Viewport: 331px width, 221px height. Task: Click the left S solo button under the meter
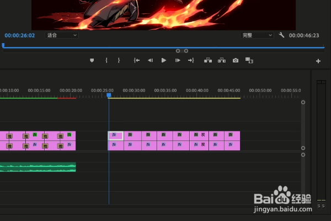(319, 206)
